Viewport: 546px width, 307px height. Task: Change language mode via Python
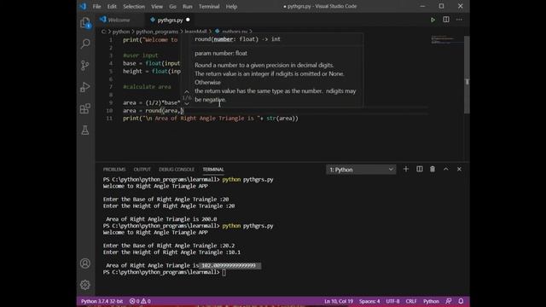coord(431,301)
